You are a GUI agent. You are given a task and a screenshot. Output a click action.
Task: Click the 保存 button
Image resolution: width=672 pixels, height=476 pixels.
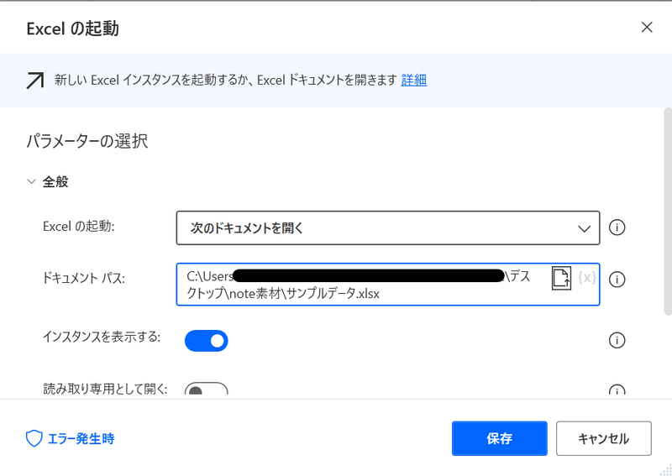pos(499,438)
